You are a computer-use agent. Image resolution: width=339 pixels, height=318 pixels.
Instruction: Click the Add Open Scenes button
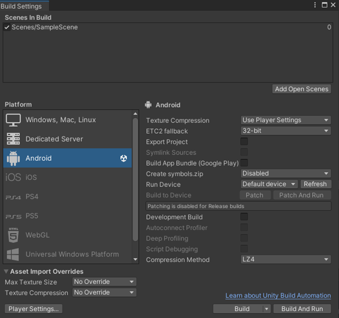[302, 89]
